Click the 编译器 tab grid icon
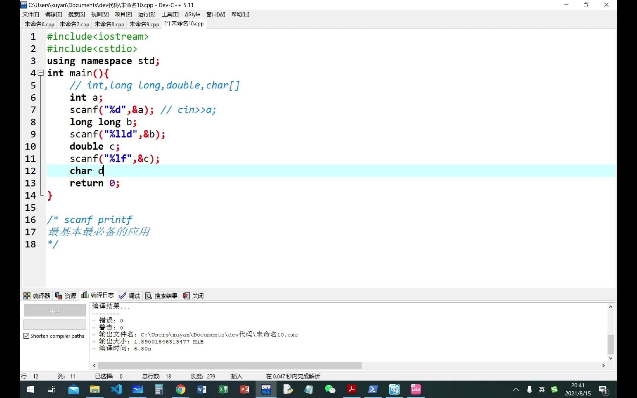 coord(27,296)
